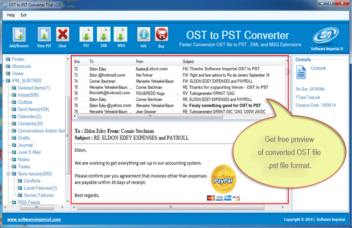Click email list horizontal scroll left arrow
352x228 pixels.
click(x=75, y=116)
